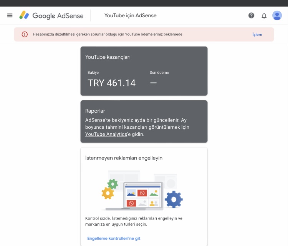Click the İstenmeyen reklamları engelleyin heading
The width and height of the screenshot is (288, 246).
[x=124, y=158]
